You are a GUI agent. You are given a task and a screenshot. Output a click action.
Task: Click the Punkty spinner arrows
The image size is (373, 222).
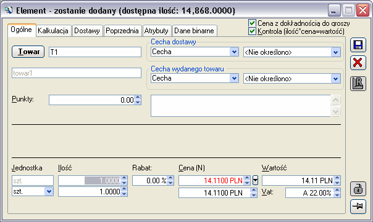click(x=138, y=100)
